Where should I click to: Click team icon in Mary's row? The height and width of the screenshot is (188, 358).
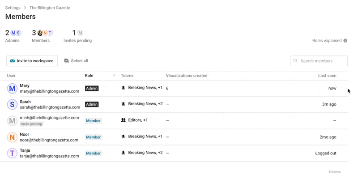[124, 87]
